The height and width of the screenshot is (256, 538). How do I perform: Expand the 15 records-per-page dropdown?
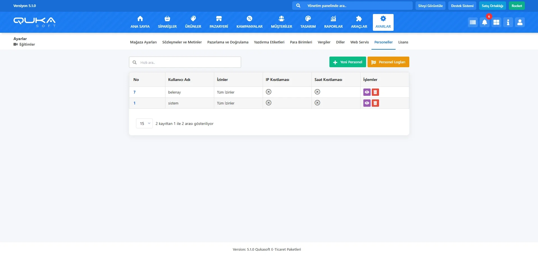coord(144,124)
